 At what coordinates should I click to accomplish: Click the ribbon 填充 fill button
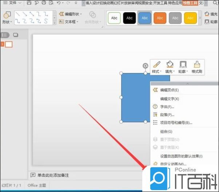211,14
